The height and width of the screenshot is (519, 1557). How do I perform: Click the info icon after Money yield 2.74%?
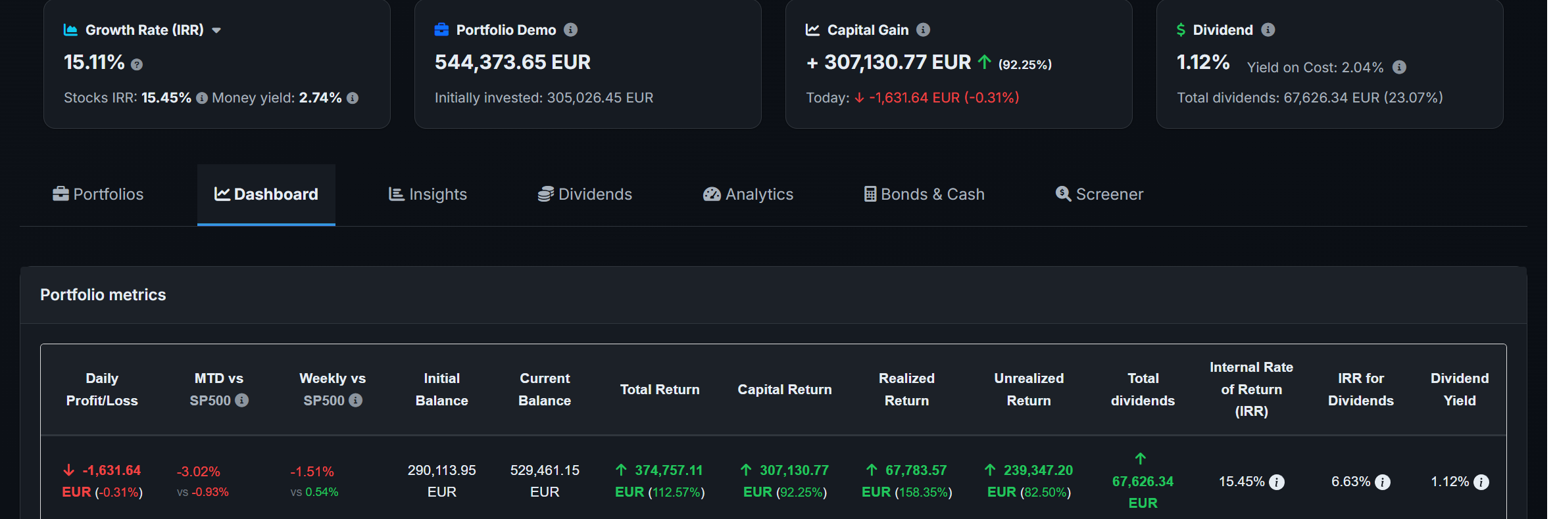tap(353, 98)
